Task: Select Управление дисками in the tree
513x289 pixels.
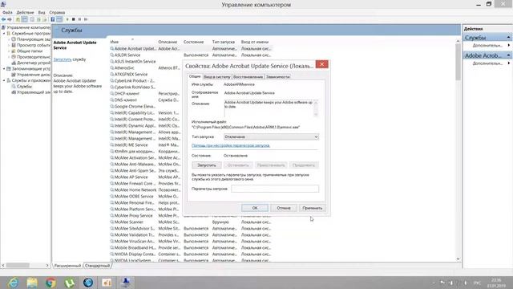Action: coord(34,75)
